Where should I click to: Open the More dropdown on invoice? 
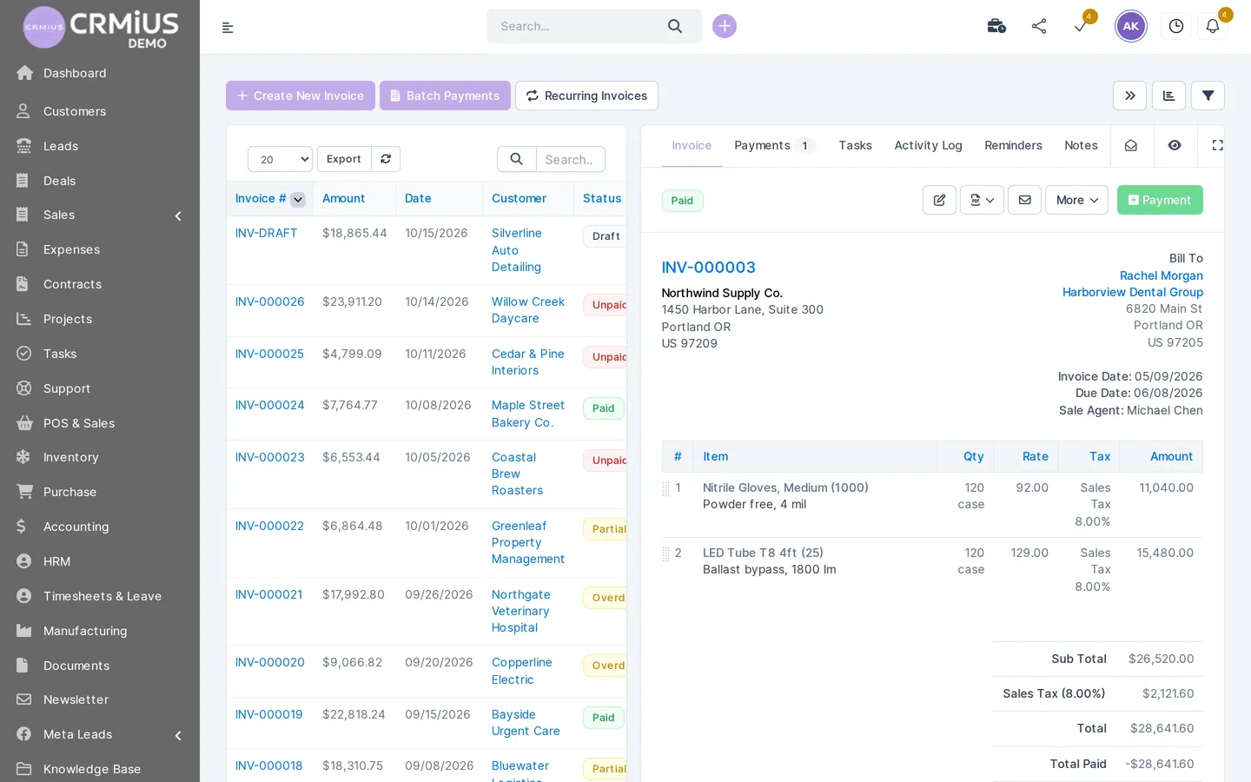(1076, 200)
